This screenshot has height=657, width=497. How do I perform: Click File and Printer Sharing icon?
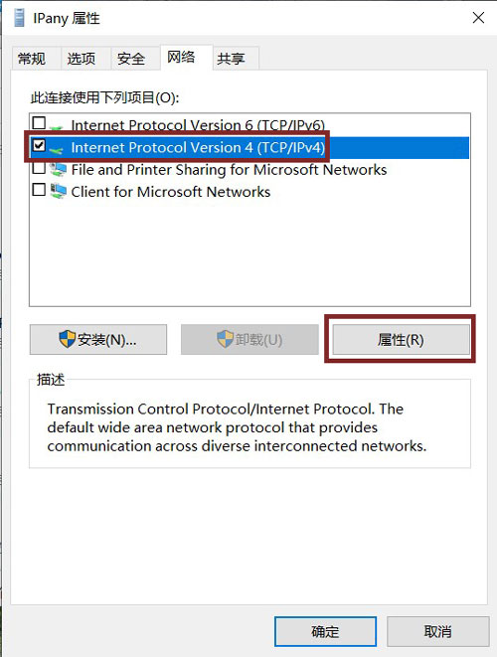(x=58, y=170)
